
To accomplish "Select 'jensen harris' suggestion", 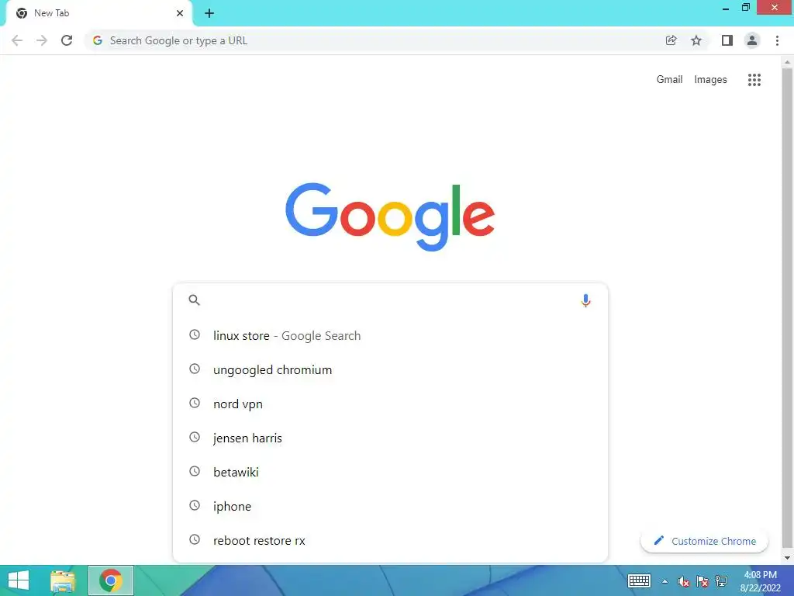I will (390, 438).
